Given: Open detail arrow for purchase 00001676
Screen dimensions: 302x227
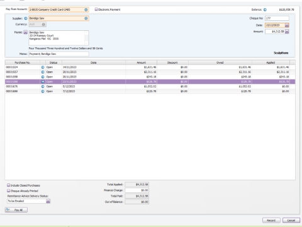Looking at the screenshot, I should click(x=43, y=86).
